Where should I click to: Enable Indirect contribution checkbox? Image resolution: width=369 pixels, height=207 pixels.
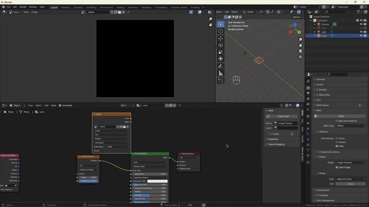click(337, 142)
